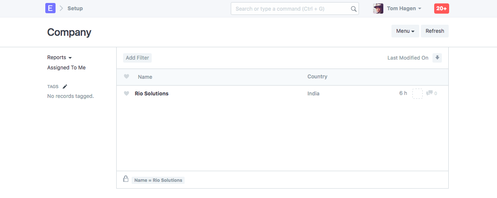Open the Rio Solutions company record

tap(152, 94)
